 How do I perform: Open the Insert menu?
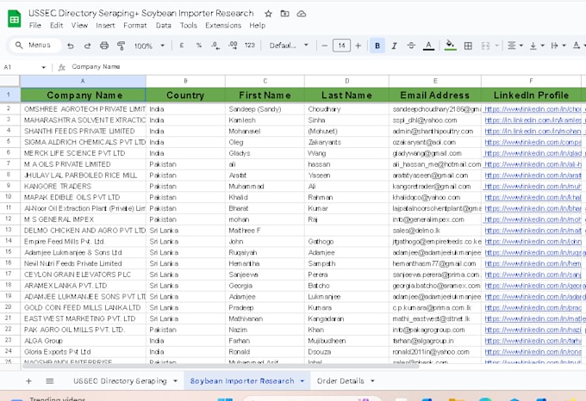(x=105, y=25)
